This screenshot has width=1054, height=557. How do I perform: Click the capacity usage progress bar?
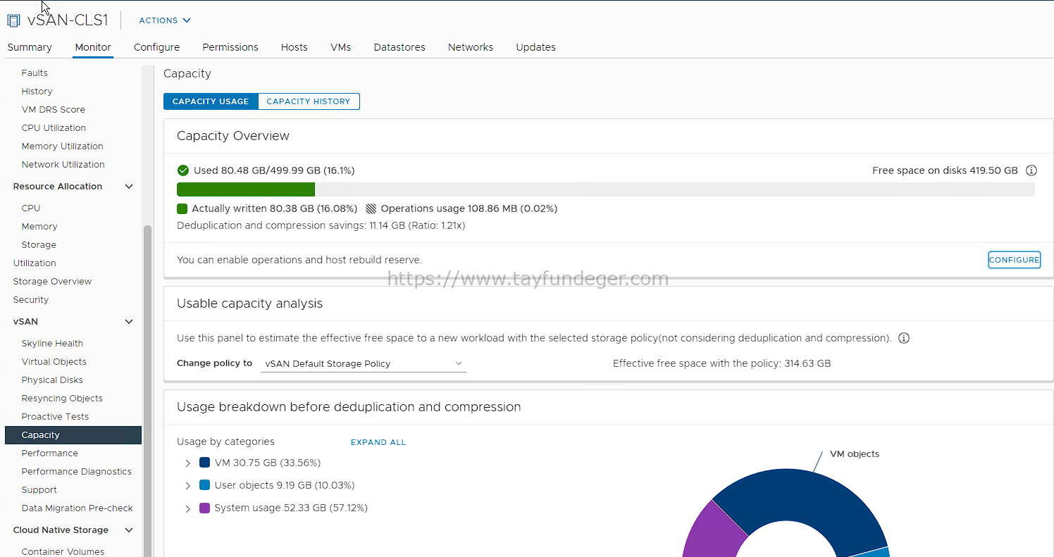click(606, 189)
